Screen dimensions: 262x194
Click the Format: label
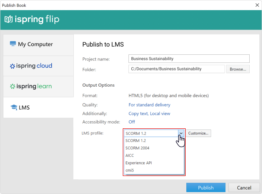90,96
